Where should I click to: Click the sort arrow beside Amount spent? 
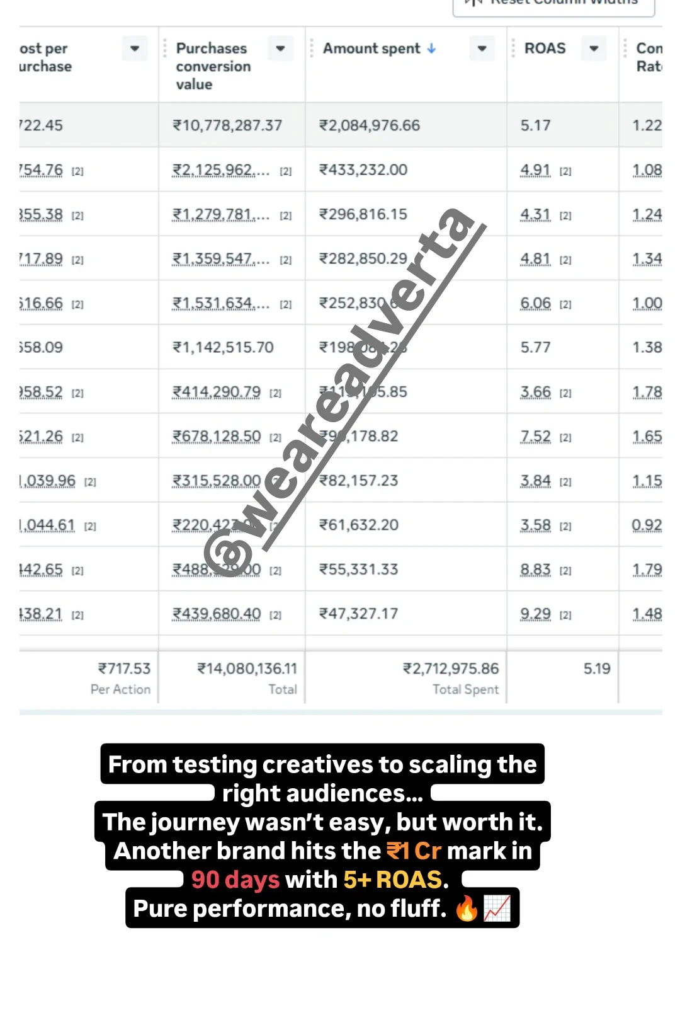point(431,49)
